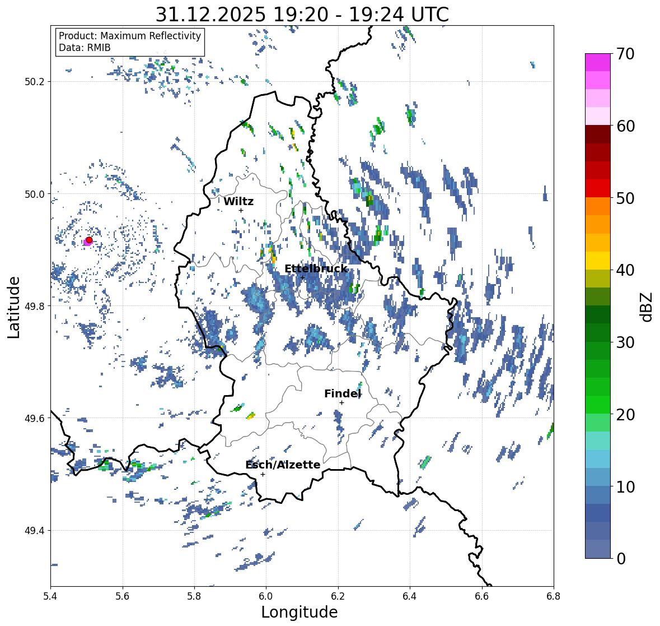660x626 pixels.
Task: Click the longitude tick label 5.6
Action: point(123,596)
